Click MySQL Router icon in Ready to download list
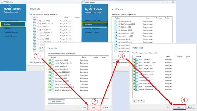Image resolution: width=197 pixels, height=111 pixels. pyautogui.click(x=34, y=30)
